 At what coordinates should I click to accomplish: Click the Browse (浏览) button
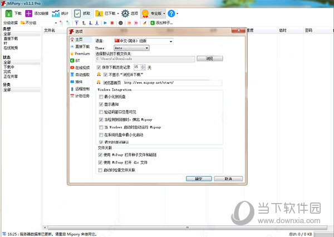coord(210,58)
